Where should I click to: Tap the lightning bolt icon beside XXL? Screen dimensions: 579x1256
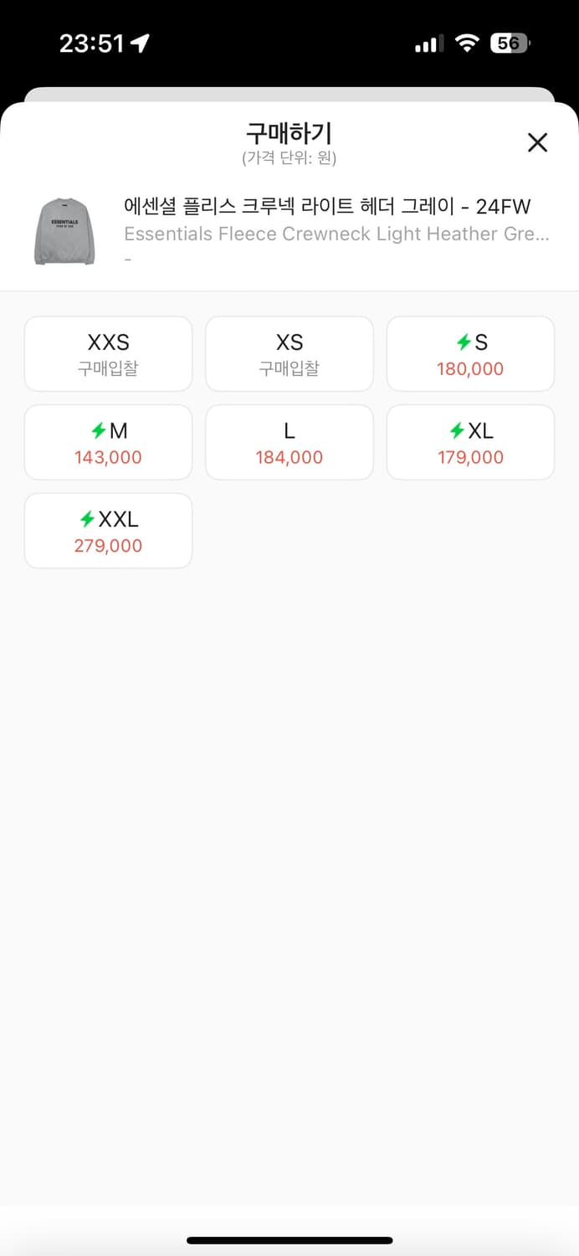87,519
